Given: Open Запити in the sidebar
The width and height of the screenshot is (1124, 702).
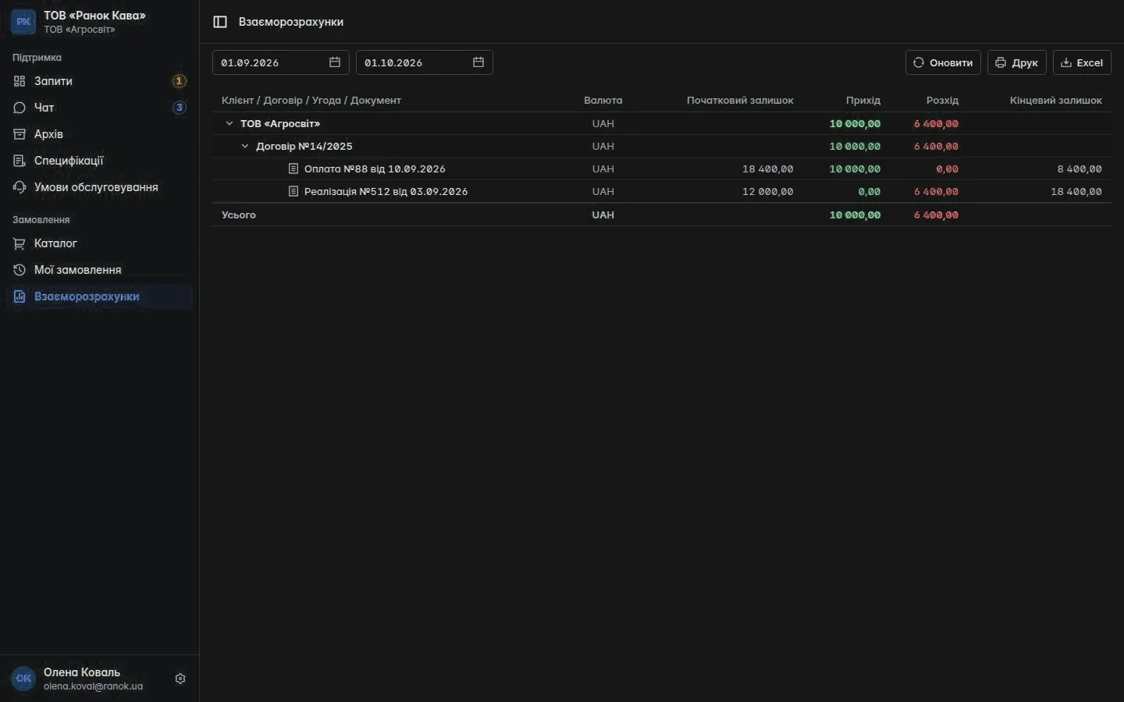Looking at the screenshot, I should point(99,81).
